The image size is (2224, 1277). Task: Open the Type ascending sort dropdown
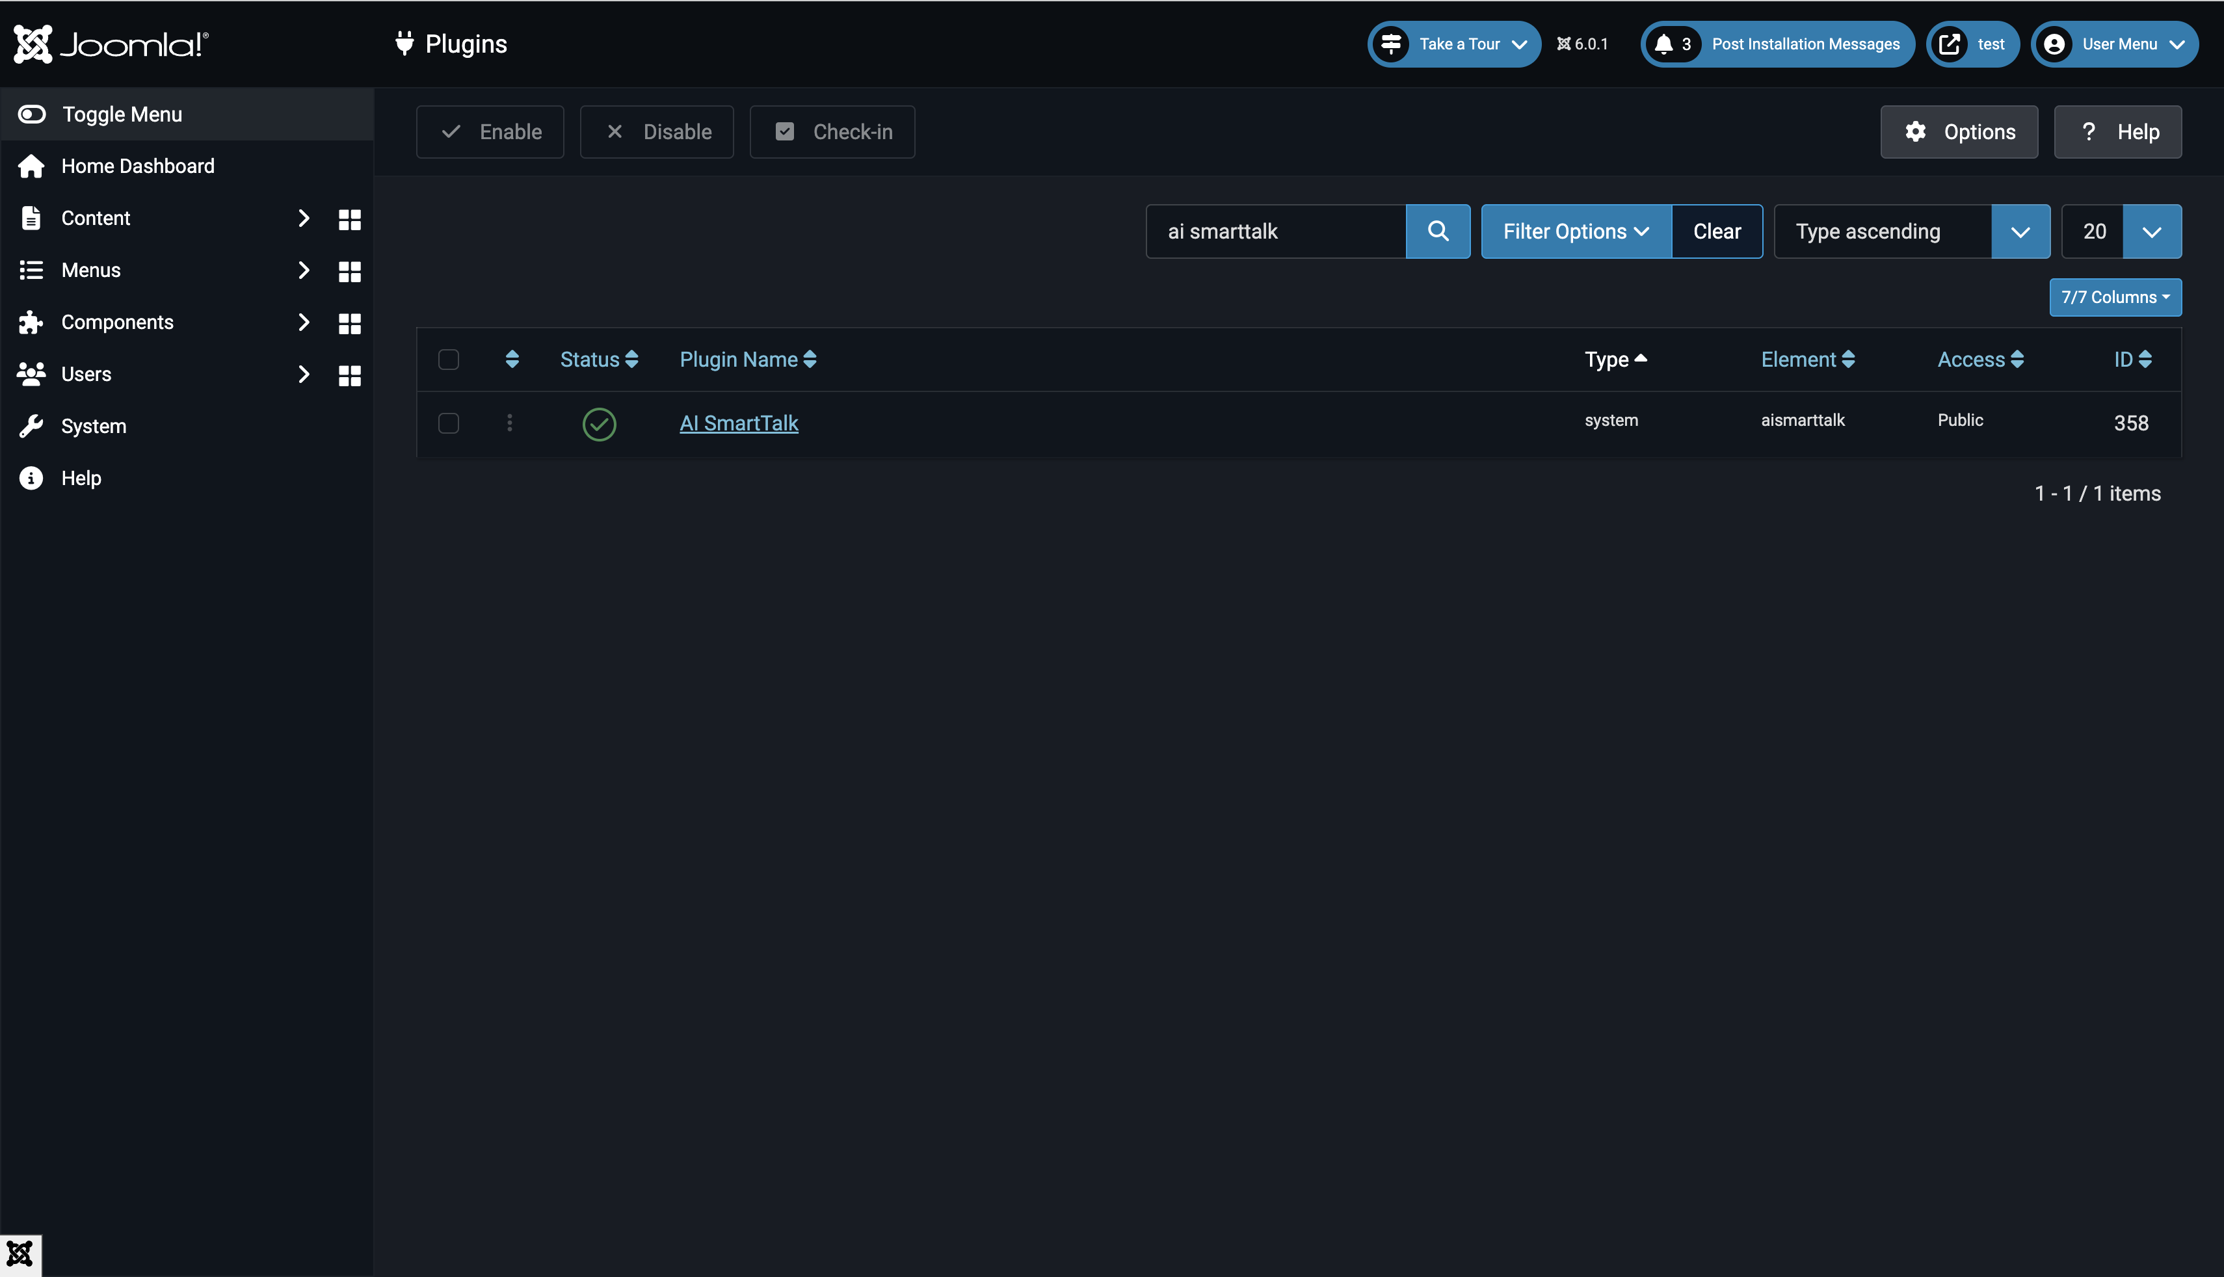[x=2020, y=231]
